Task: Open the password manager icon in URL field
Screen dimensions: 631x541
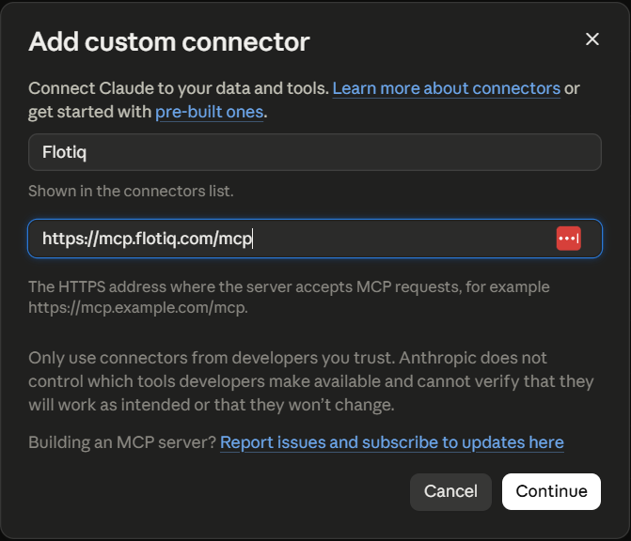Action: click(x=568, y=239)
